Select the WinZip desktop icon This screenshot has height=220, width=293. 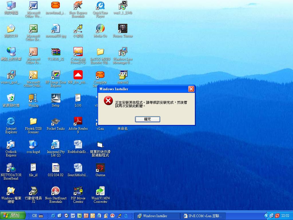pyautogui.click(x=33, y=101)
